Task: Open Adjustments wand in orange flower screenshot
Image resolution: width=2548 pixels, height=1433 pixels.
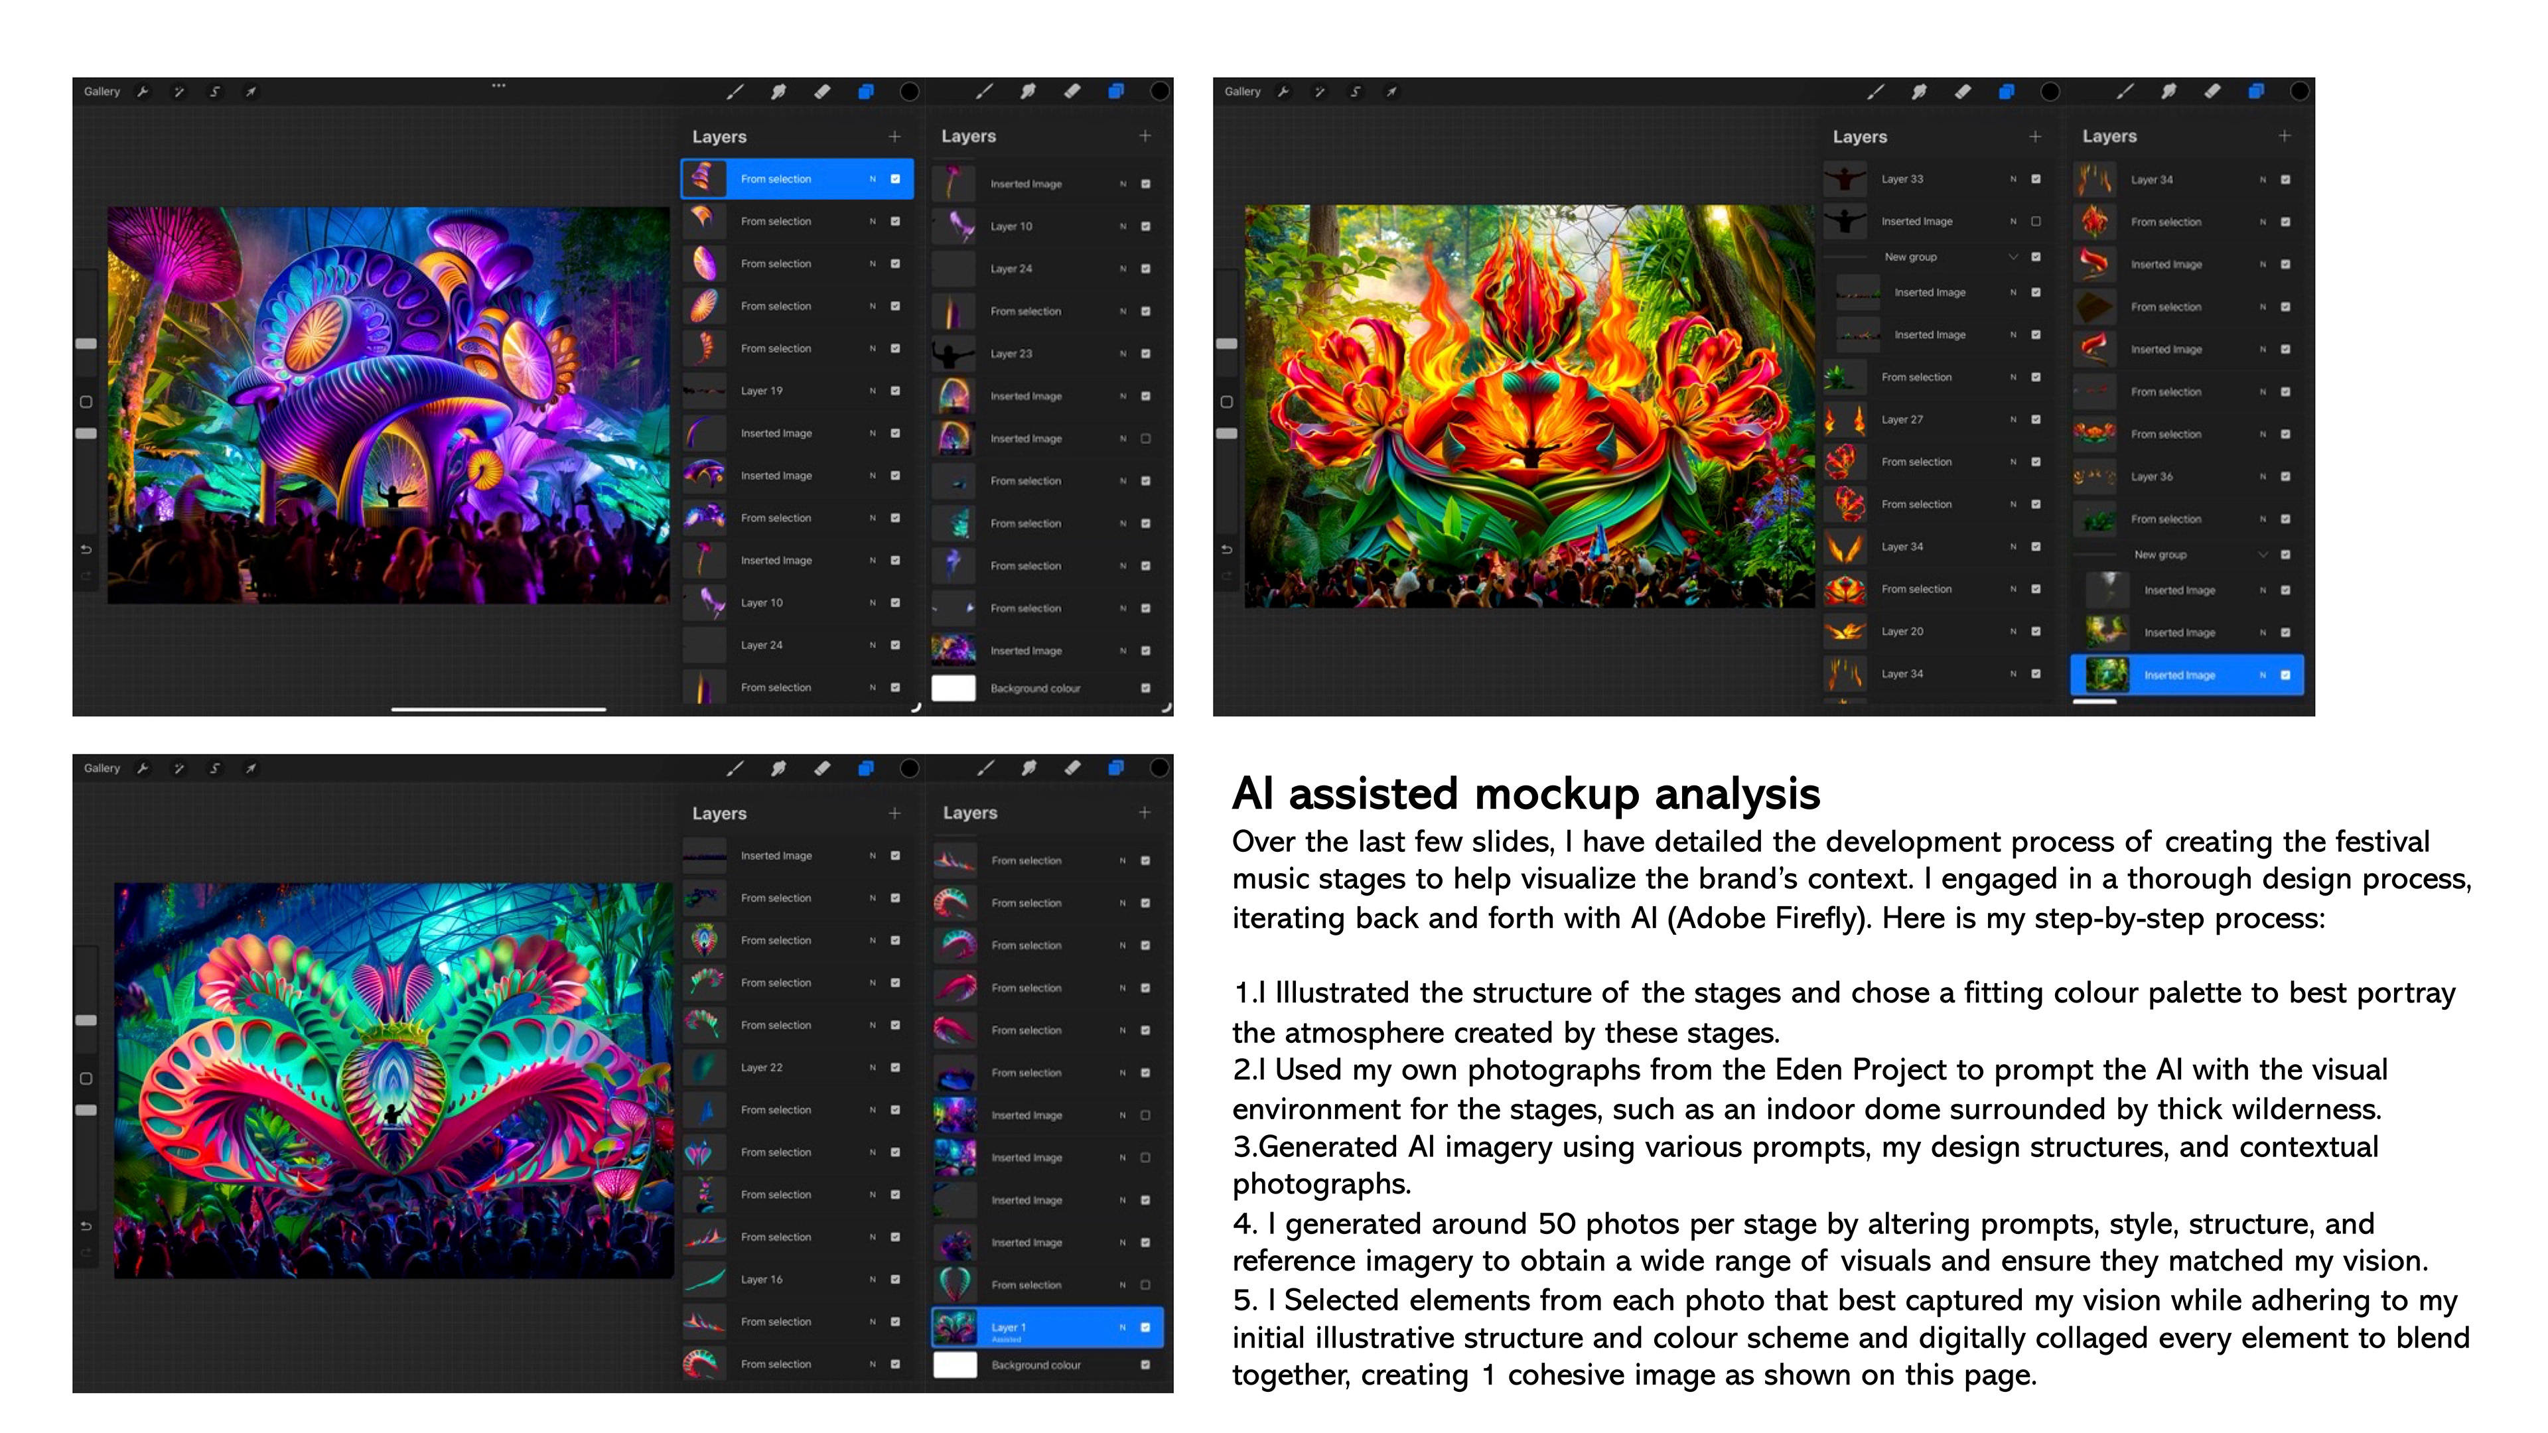Action: (1320, 91)
